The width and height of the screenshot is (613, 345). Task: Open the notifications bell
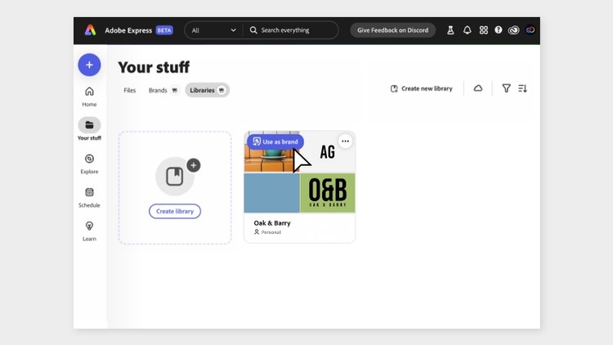tap(468, 30)
